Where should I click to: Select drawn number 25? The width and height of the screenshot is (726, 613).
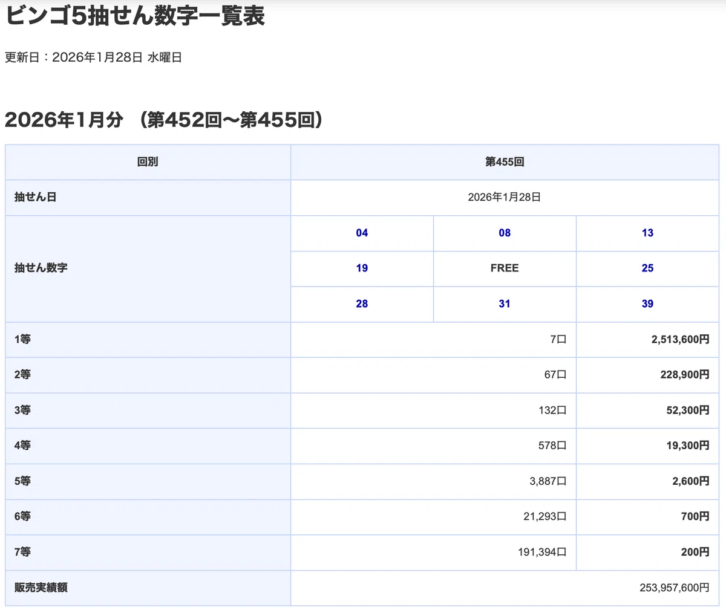tap(647, 268)
